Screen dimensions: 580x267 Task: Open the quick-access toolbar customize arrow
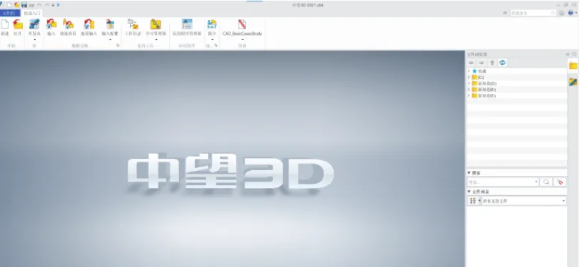coord(53,5)
